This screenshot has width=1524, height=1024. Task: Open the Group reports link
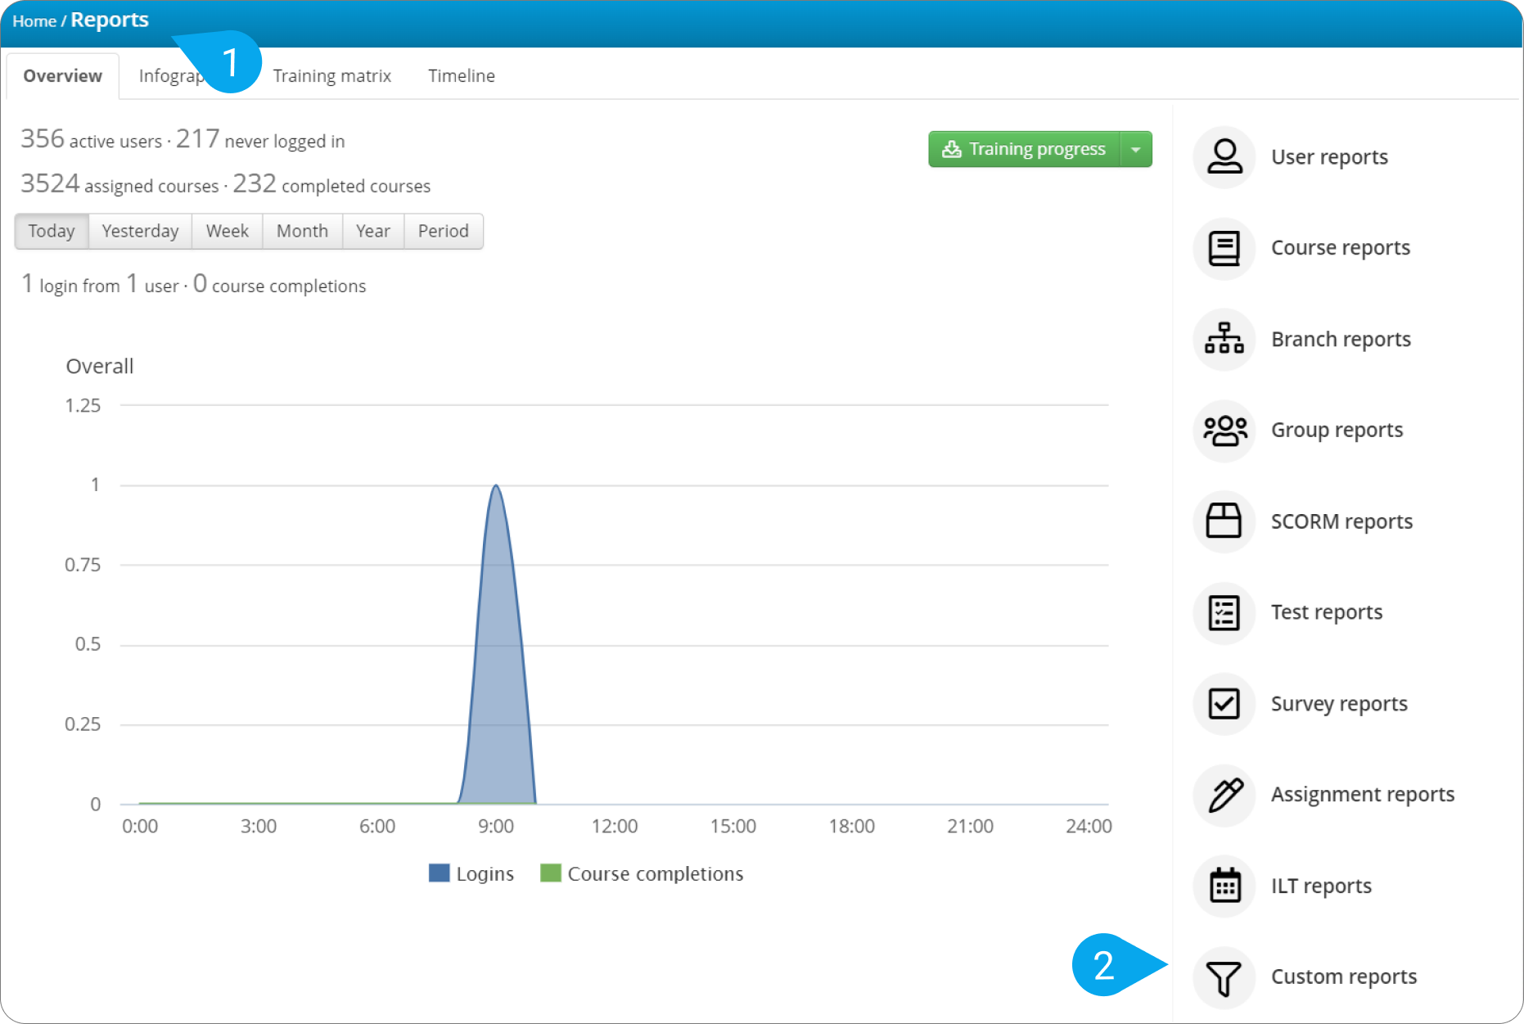[1337, 431]
